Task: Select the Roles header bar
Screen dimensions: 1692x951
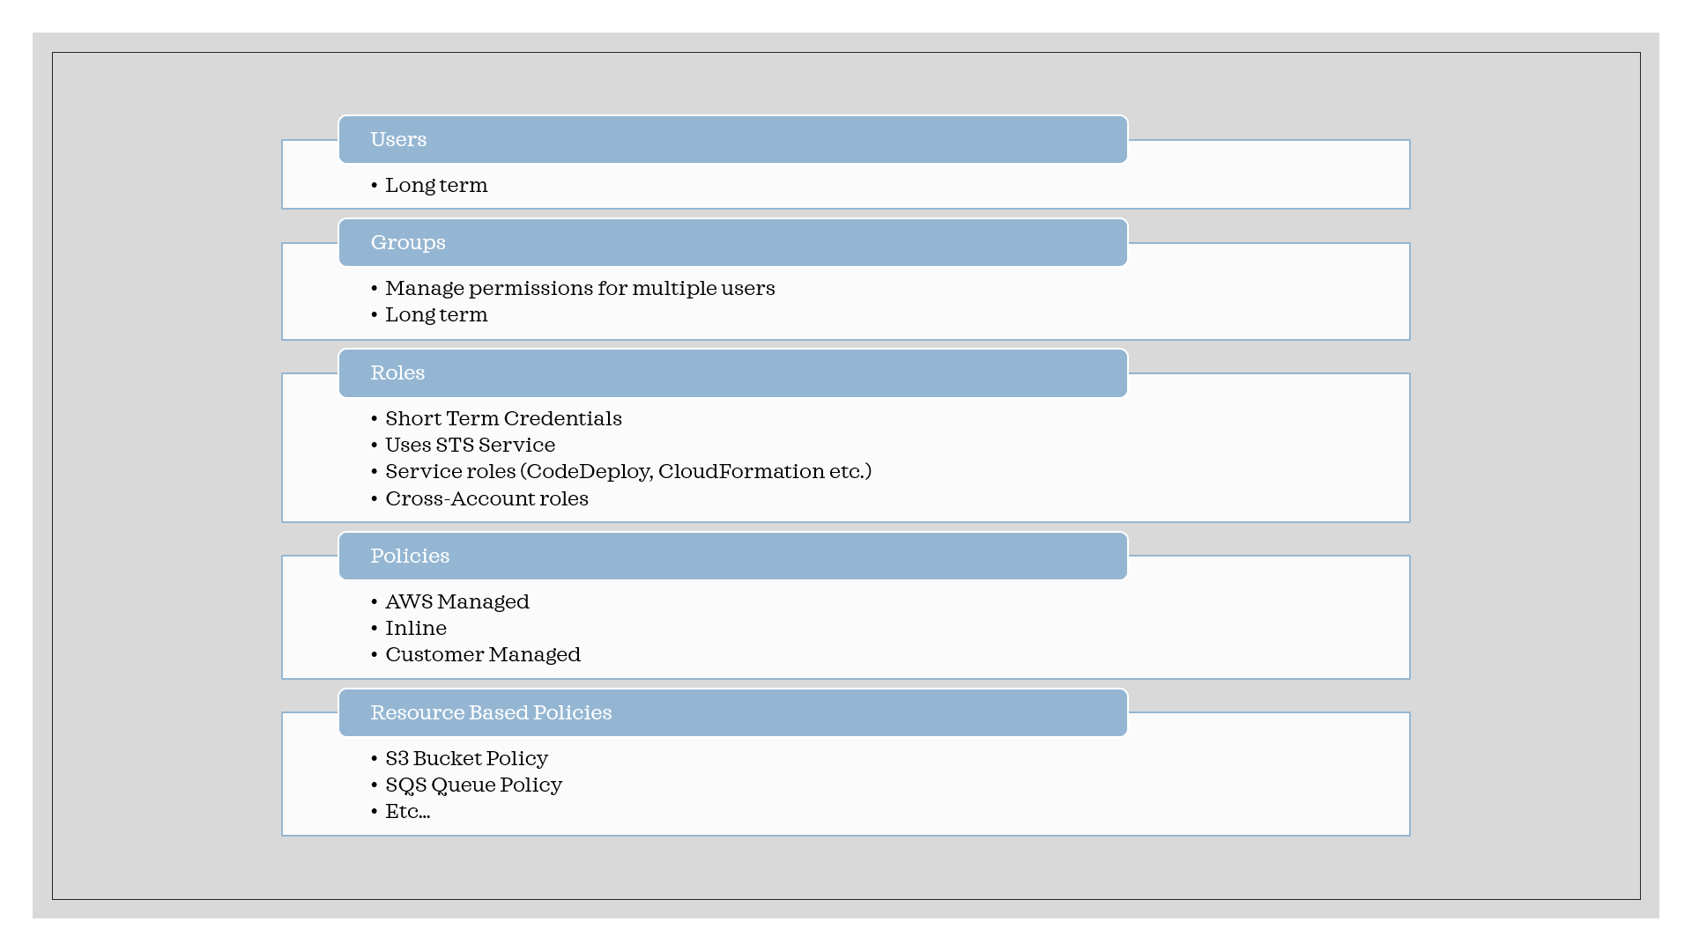Action: tap(732, 373)
